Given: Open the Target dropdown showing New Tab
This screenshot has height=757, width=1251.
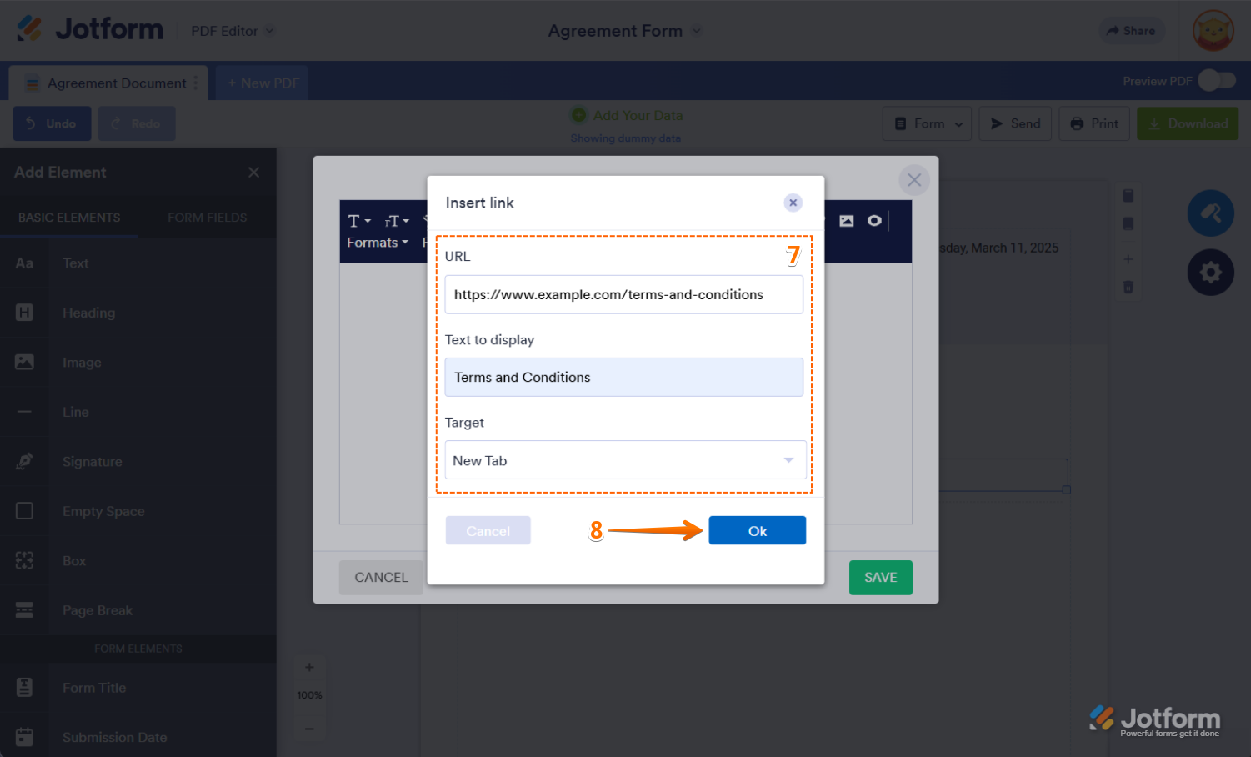Looking at the screenshot, I should click(626, 460).
